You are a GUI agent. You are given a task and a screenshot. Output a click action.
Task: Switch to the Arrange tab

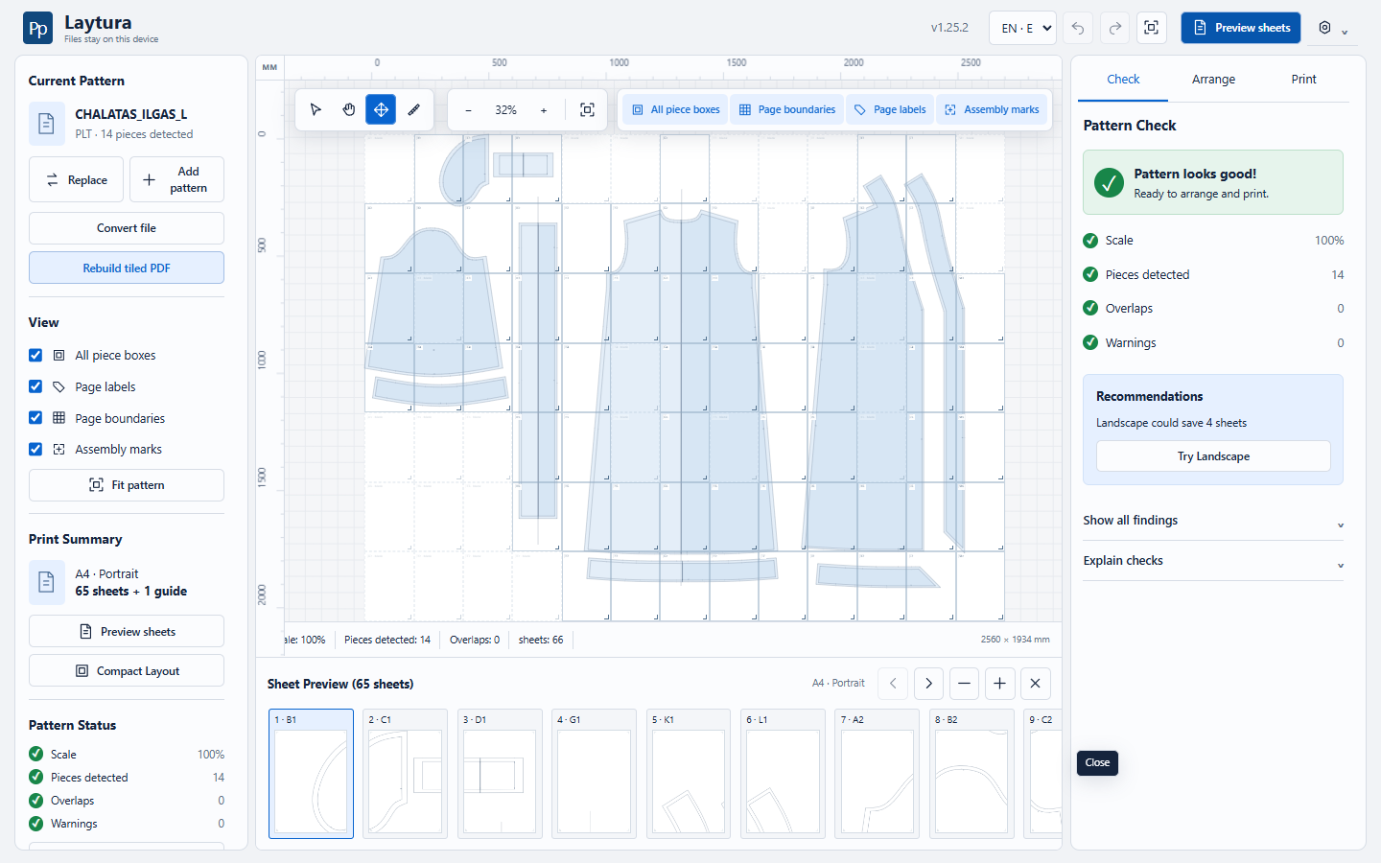(x=1213, y=80)
